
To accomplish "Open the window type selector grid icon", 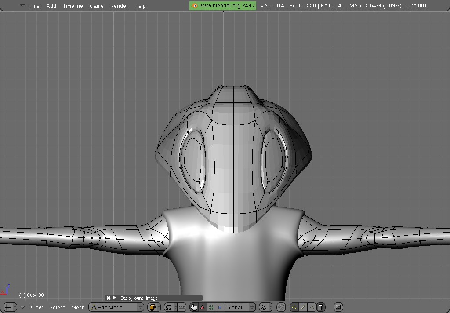I will pyautogui.click(x=10, y=307).
